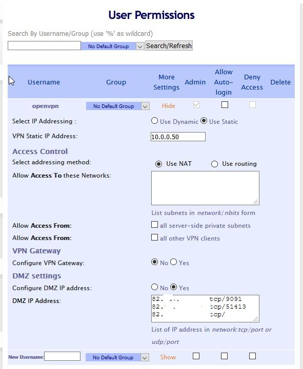The width and height of the screenshot is (303, 369).
Task: Select the Use routing addressing method
Action: coord(214,164)
